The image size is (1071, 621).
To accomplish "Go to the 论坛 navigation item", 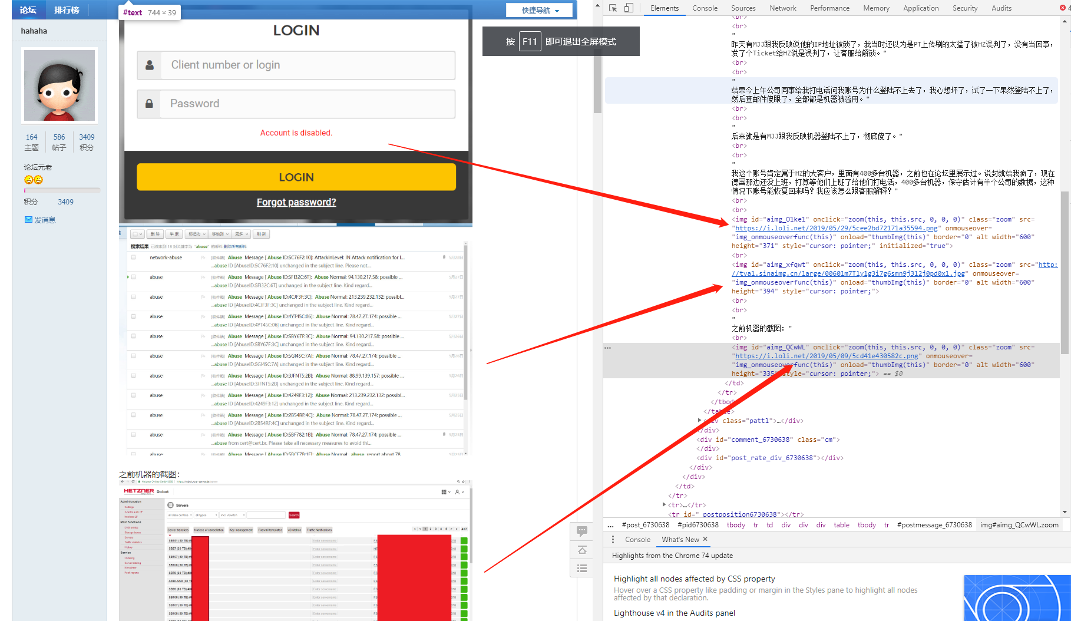I will [x=28, y=10].
